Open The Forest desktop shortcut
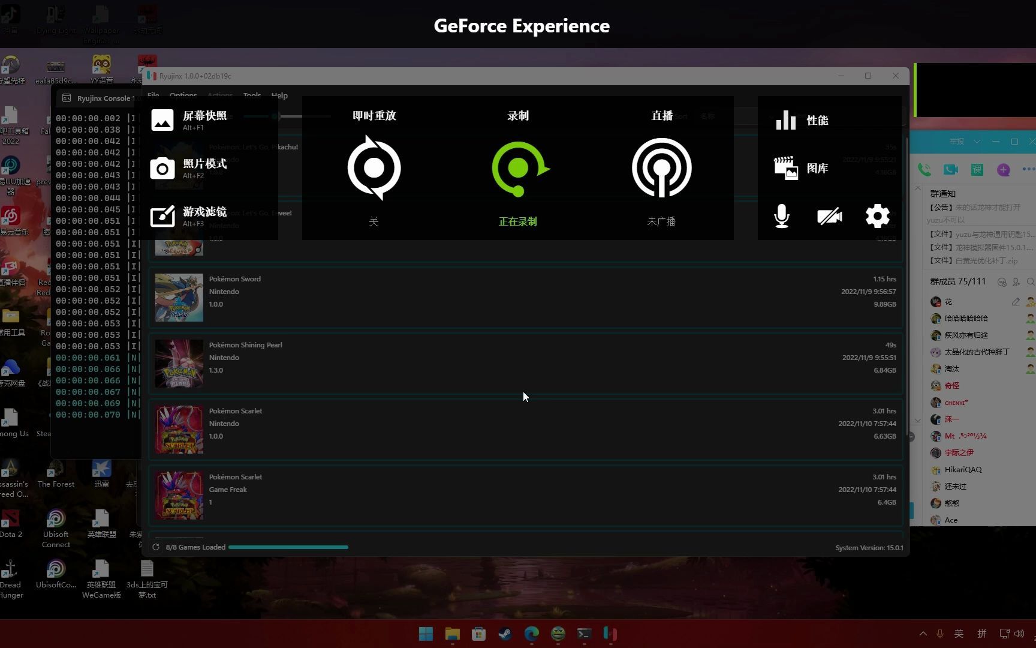This screenshot has height=648, width=1036. [x=56, y=474]
